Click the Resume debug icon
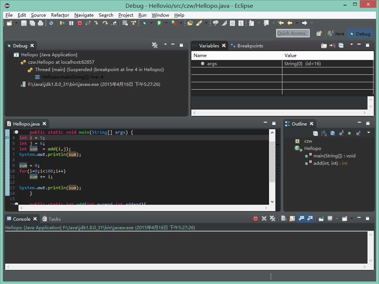The image size is (379, 284). click(x=62, y=23)
